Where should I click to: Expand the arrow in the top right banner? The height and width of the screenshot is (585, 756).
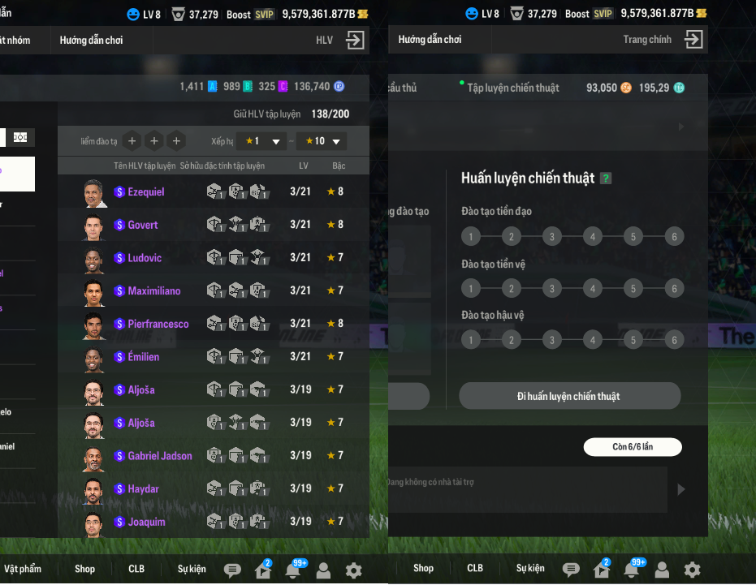tap(681, 127)
